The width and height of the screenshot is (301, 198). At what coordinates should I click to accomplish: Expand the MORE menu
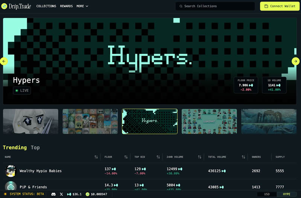(x=82, y=6)
